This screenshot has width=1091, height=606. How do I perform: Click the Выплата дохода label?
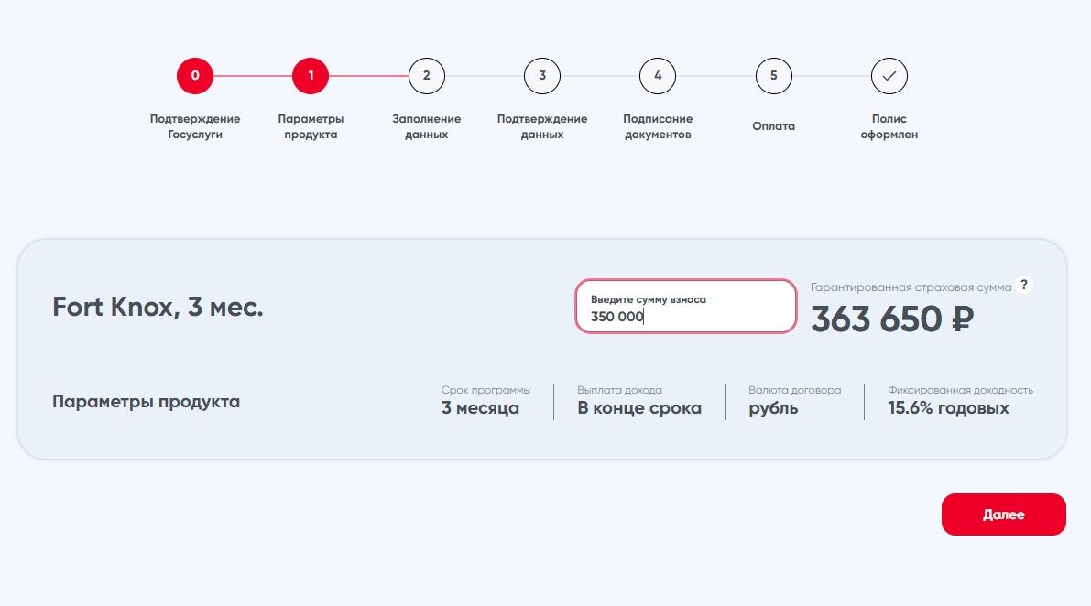[619, 390]
